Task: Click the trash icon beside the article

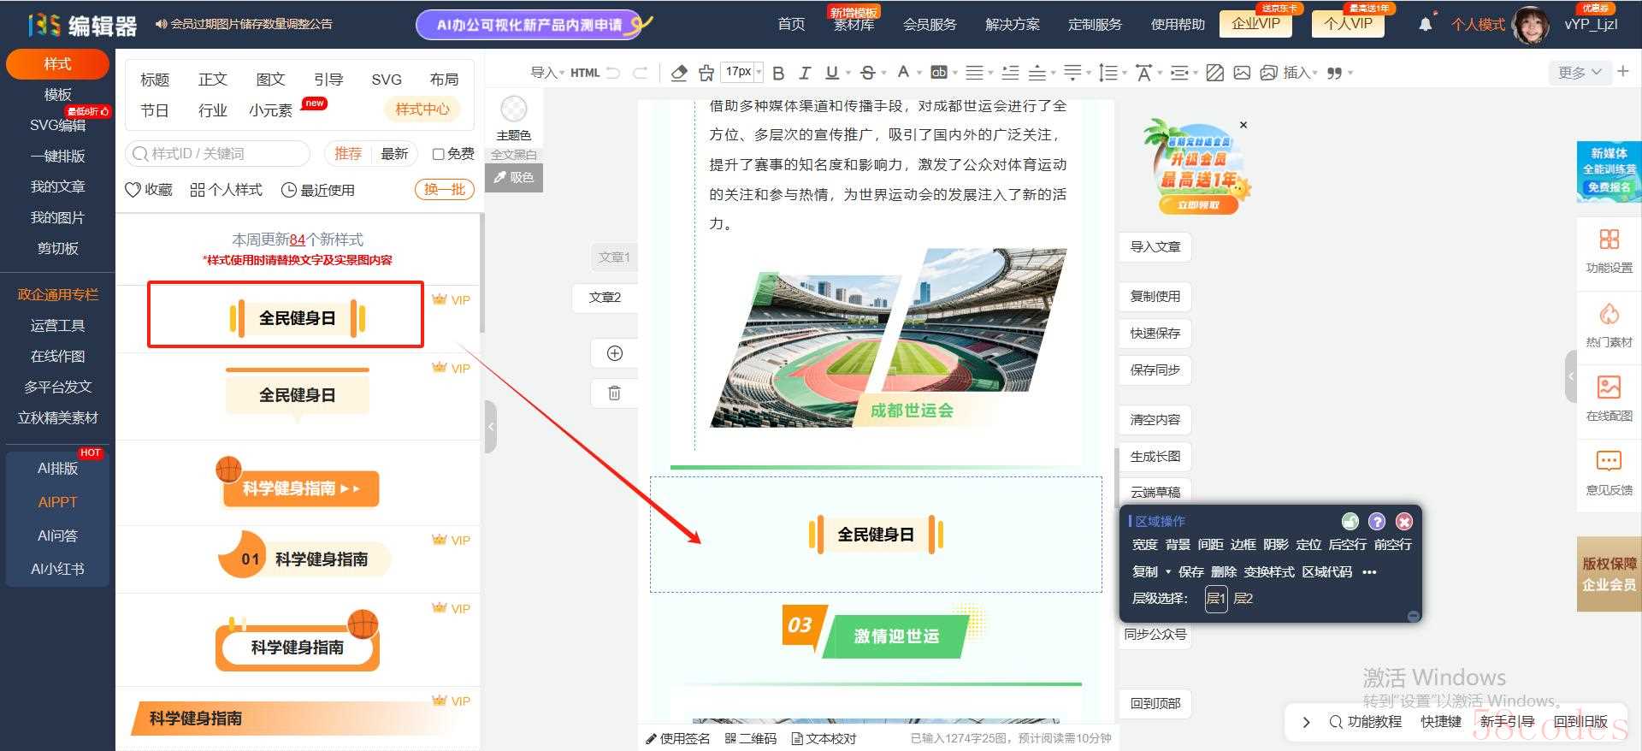Action: point(614,393)
